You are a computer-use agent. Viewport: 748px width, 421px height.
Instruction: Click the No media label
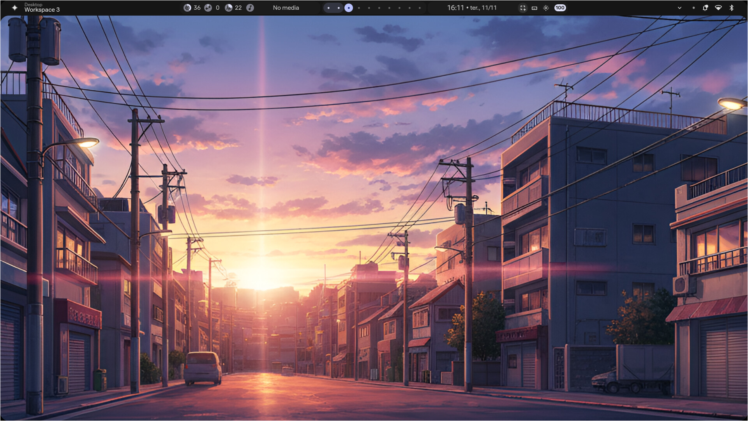pyautogui.click(x=286, y=8)
